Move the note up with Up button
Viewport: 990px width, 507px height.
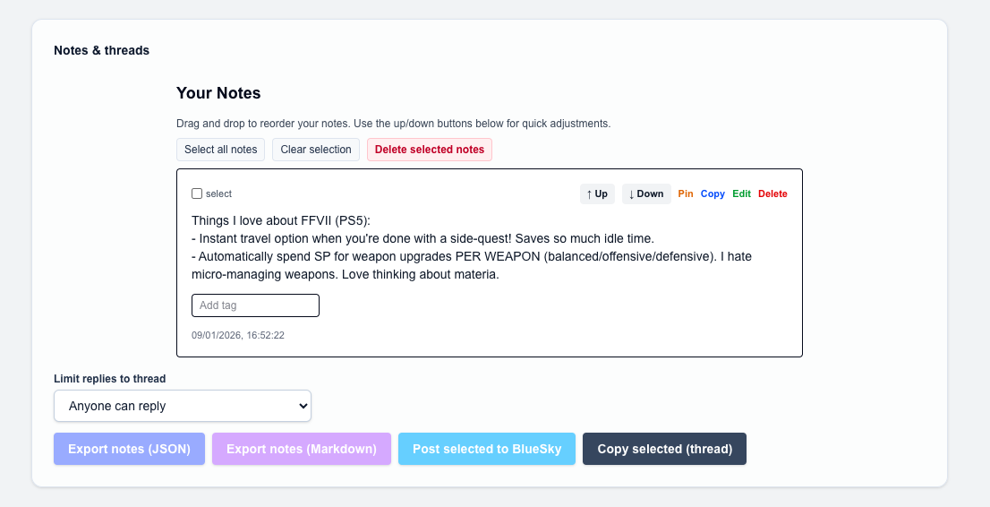pyautogui.click(x=597, y=193)
